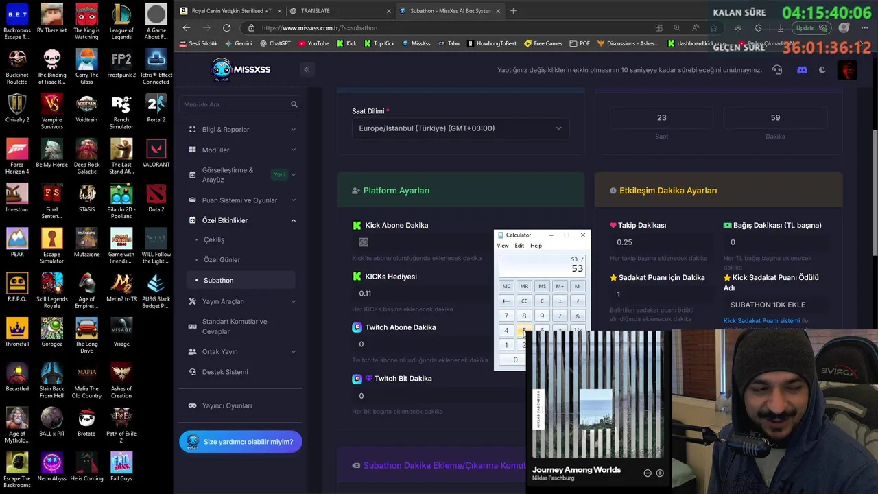Click the Saat field showing 23
This screenshot has width=878, height=494.
click(x=661, y=118)
